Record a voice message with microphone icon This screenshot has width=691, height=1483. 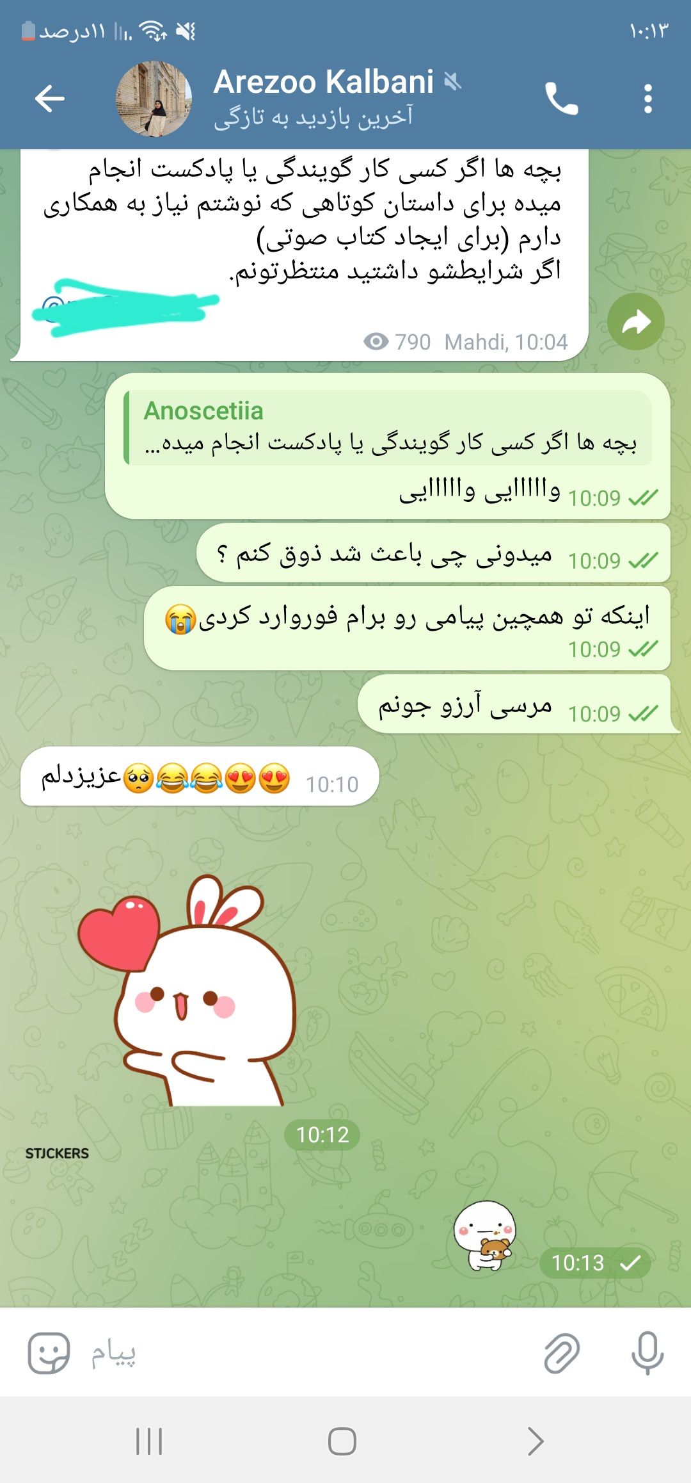tap(647, 1353)
